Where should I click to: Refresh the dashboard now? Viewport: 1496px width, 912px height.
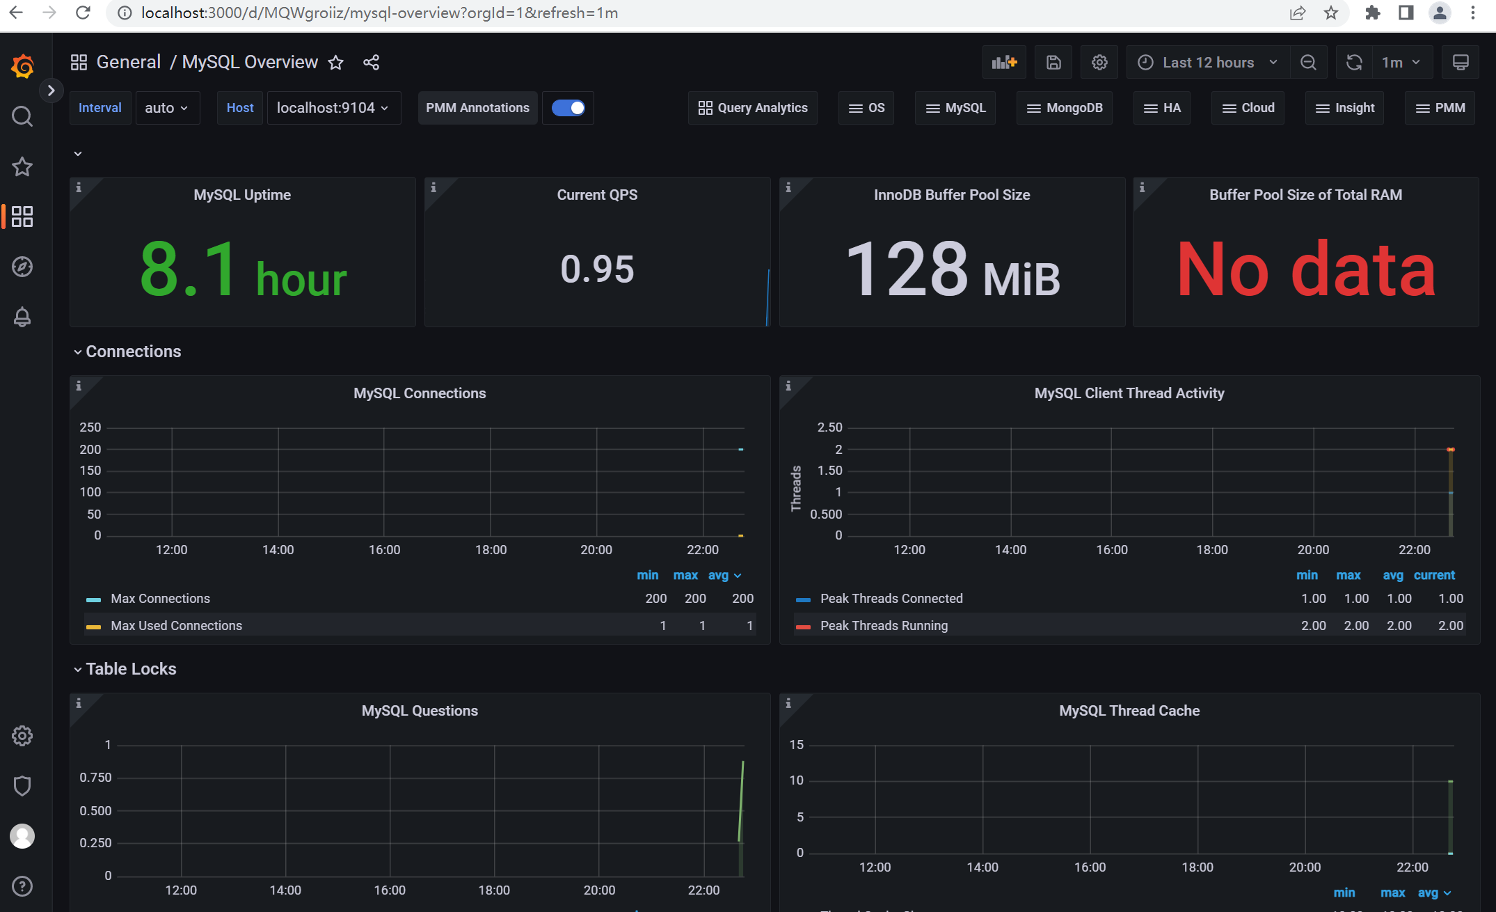(x=1354, y=63)
